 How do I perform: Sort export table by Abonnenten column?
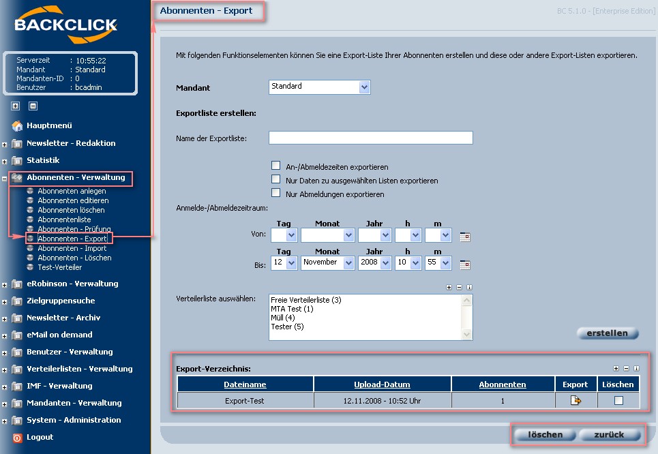coord(503,384)
